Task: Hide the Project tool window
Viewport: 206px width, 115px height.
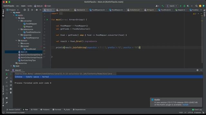Action: point(40,10)
